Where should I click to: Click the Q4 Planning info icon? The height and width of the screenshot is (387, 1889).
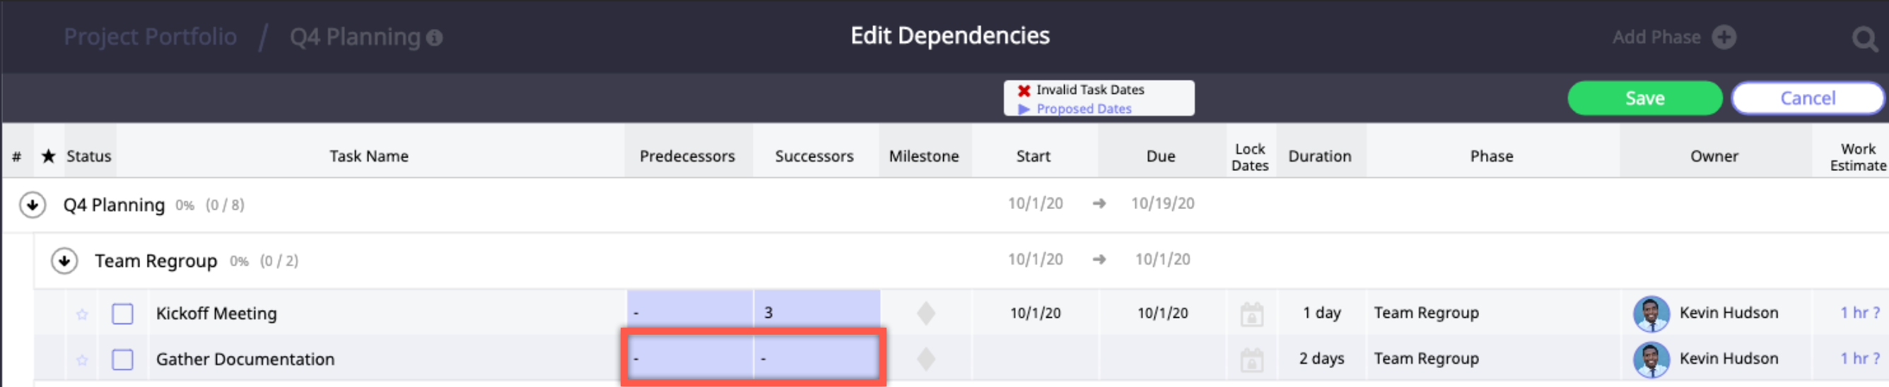click(x=435, y=37)
